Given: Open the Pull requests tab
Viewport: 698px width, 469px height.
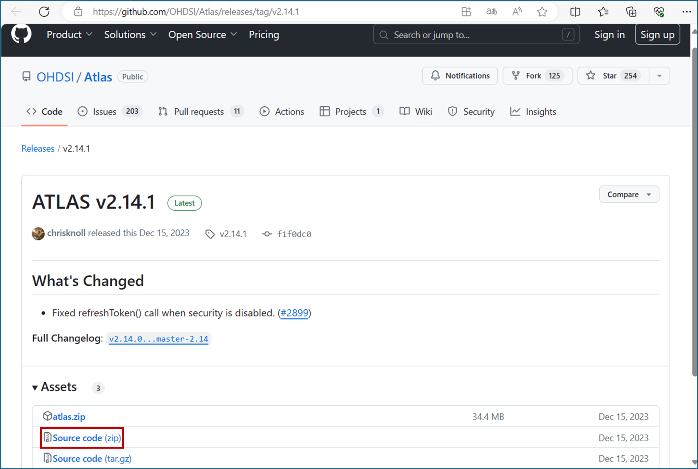Looking at the screenshot, I should click(201, 112).
